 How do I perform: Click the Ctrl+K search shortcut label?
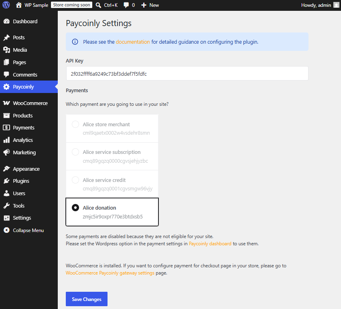[111, 5]
